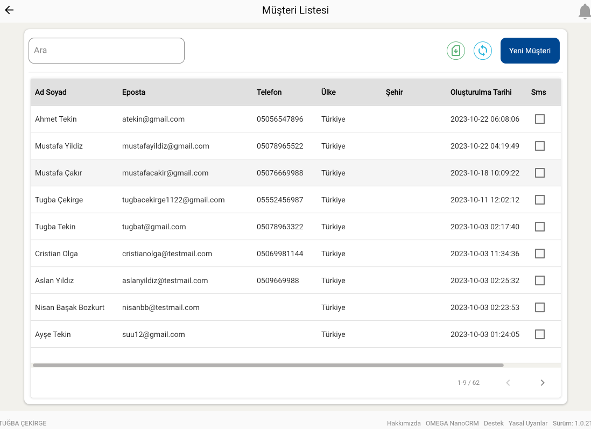This screenshot has height=429, width=591.
Task: Click email suu12@gmail.com
Action: click(x=153, y=334)
